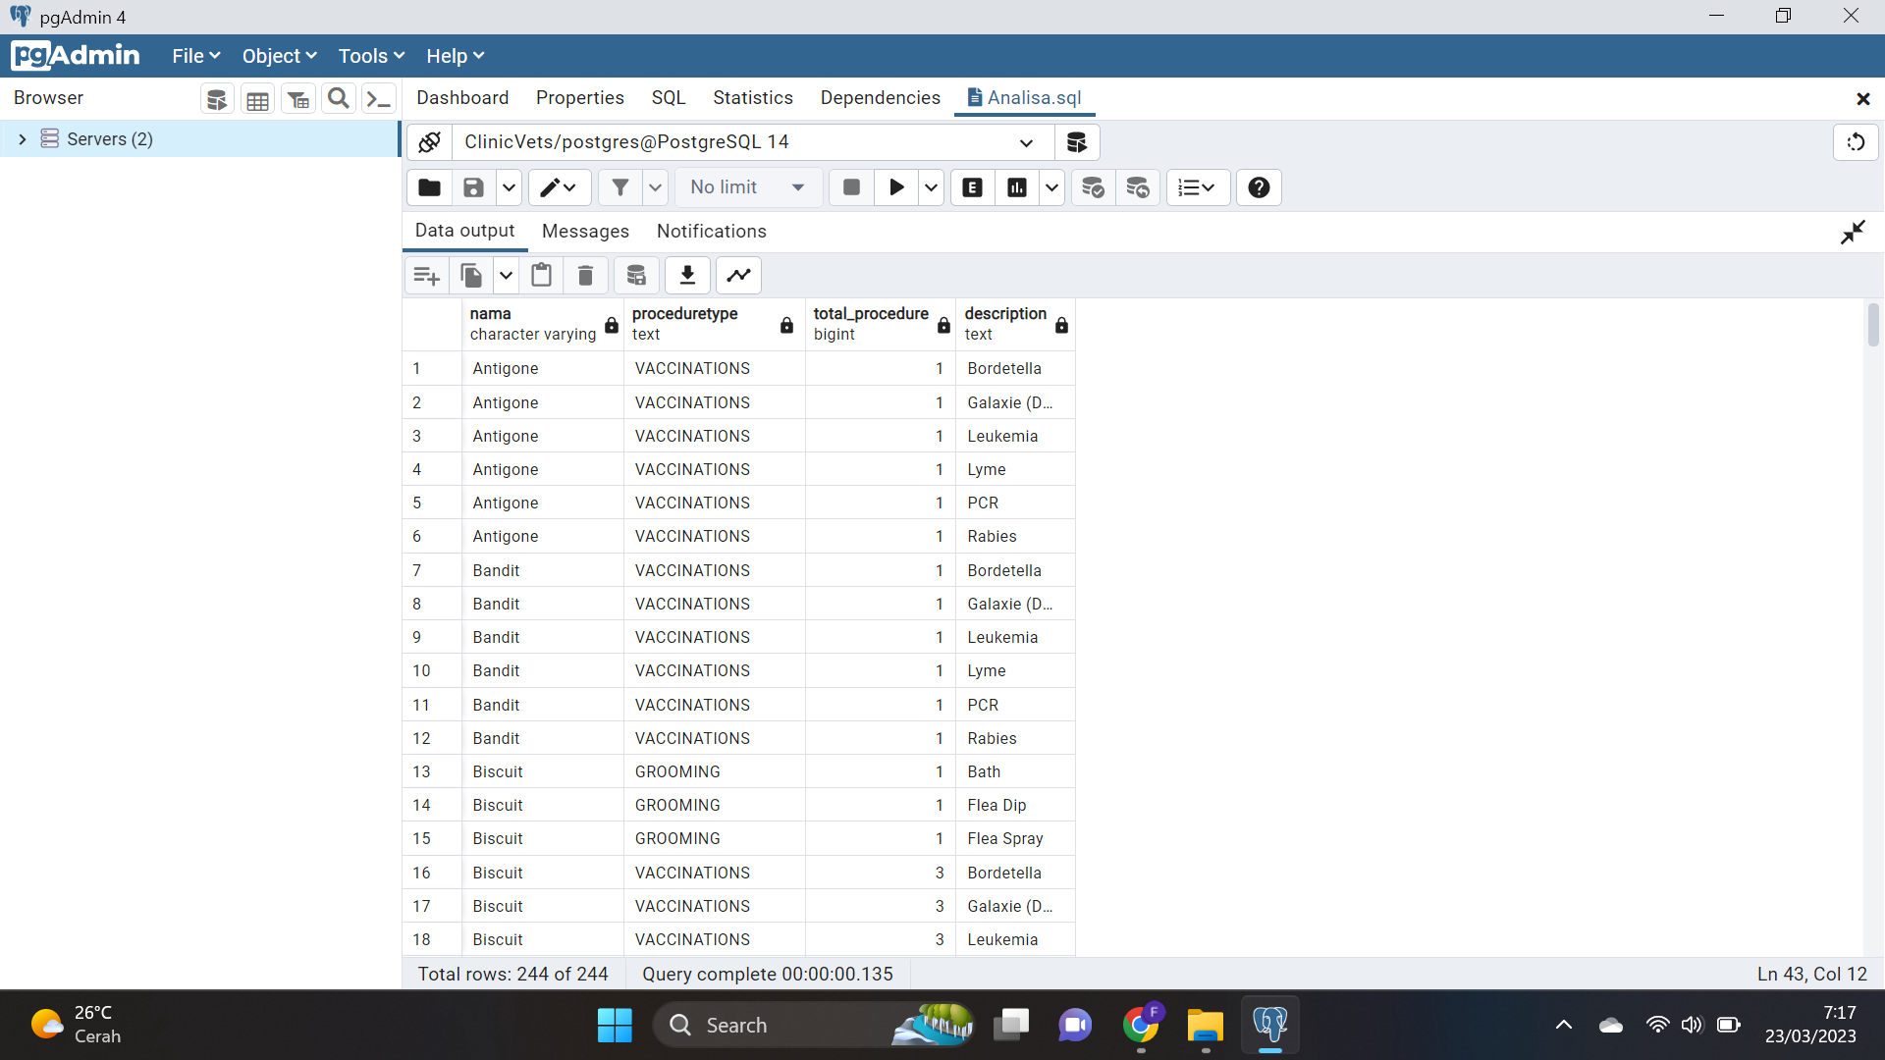Select the Execute query play icon
The image size is (1885, 1060).
[894, 186]
